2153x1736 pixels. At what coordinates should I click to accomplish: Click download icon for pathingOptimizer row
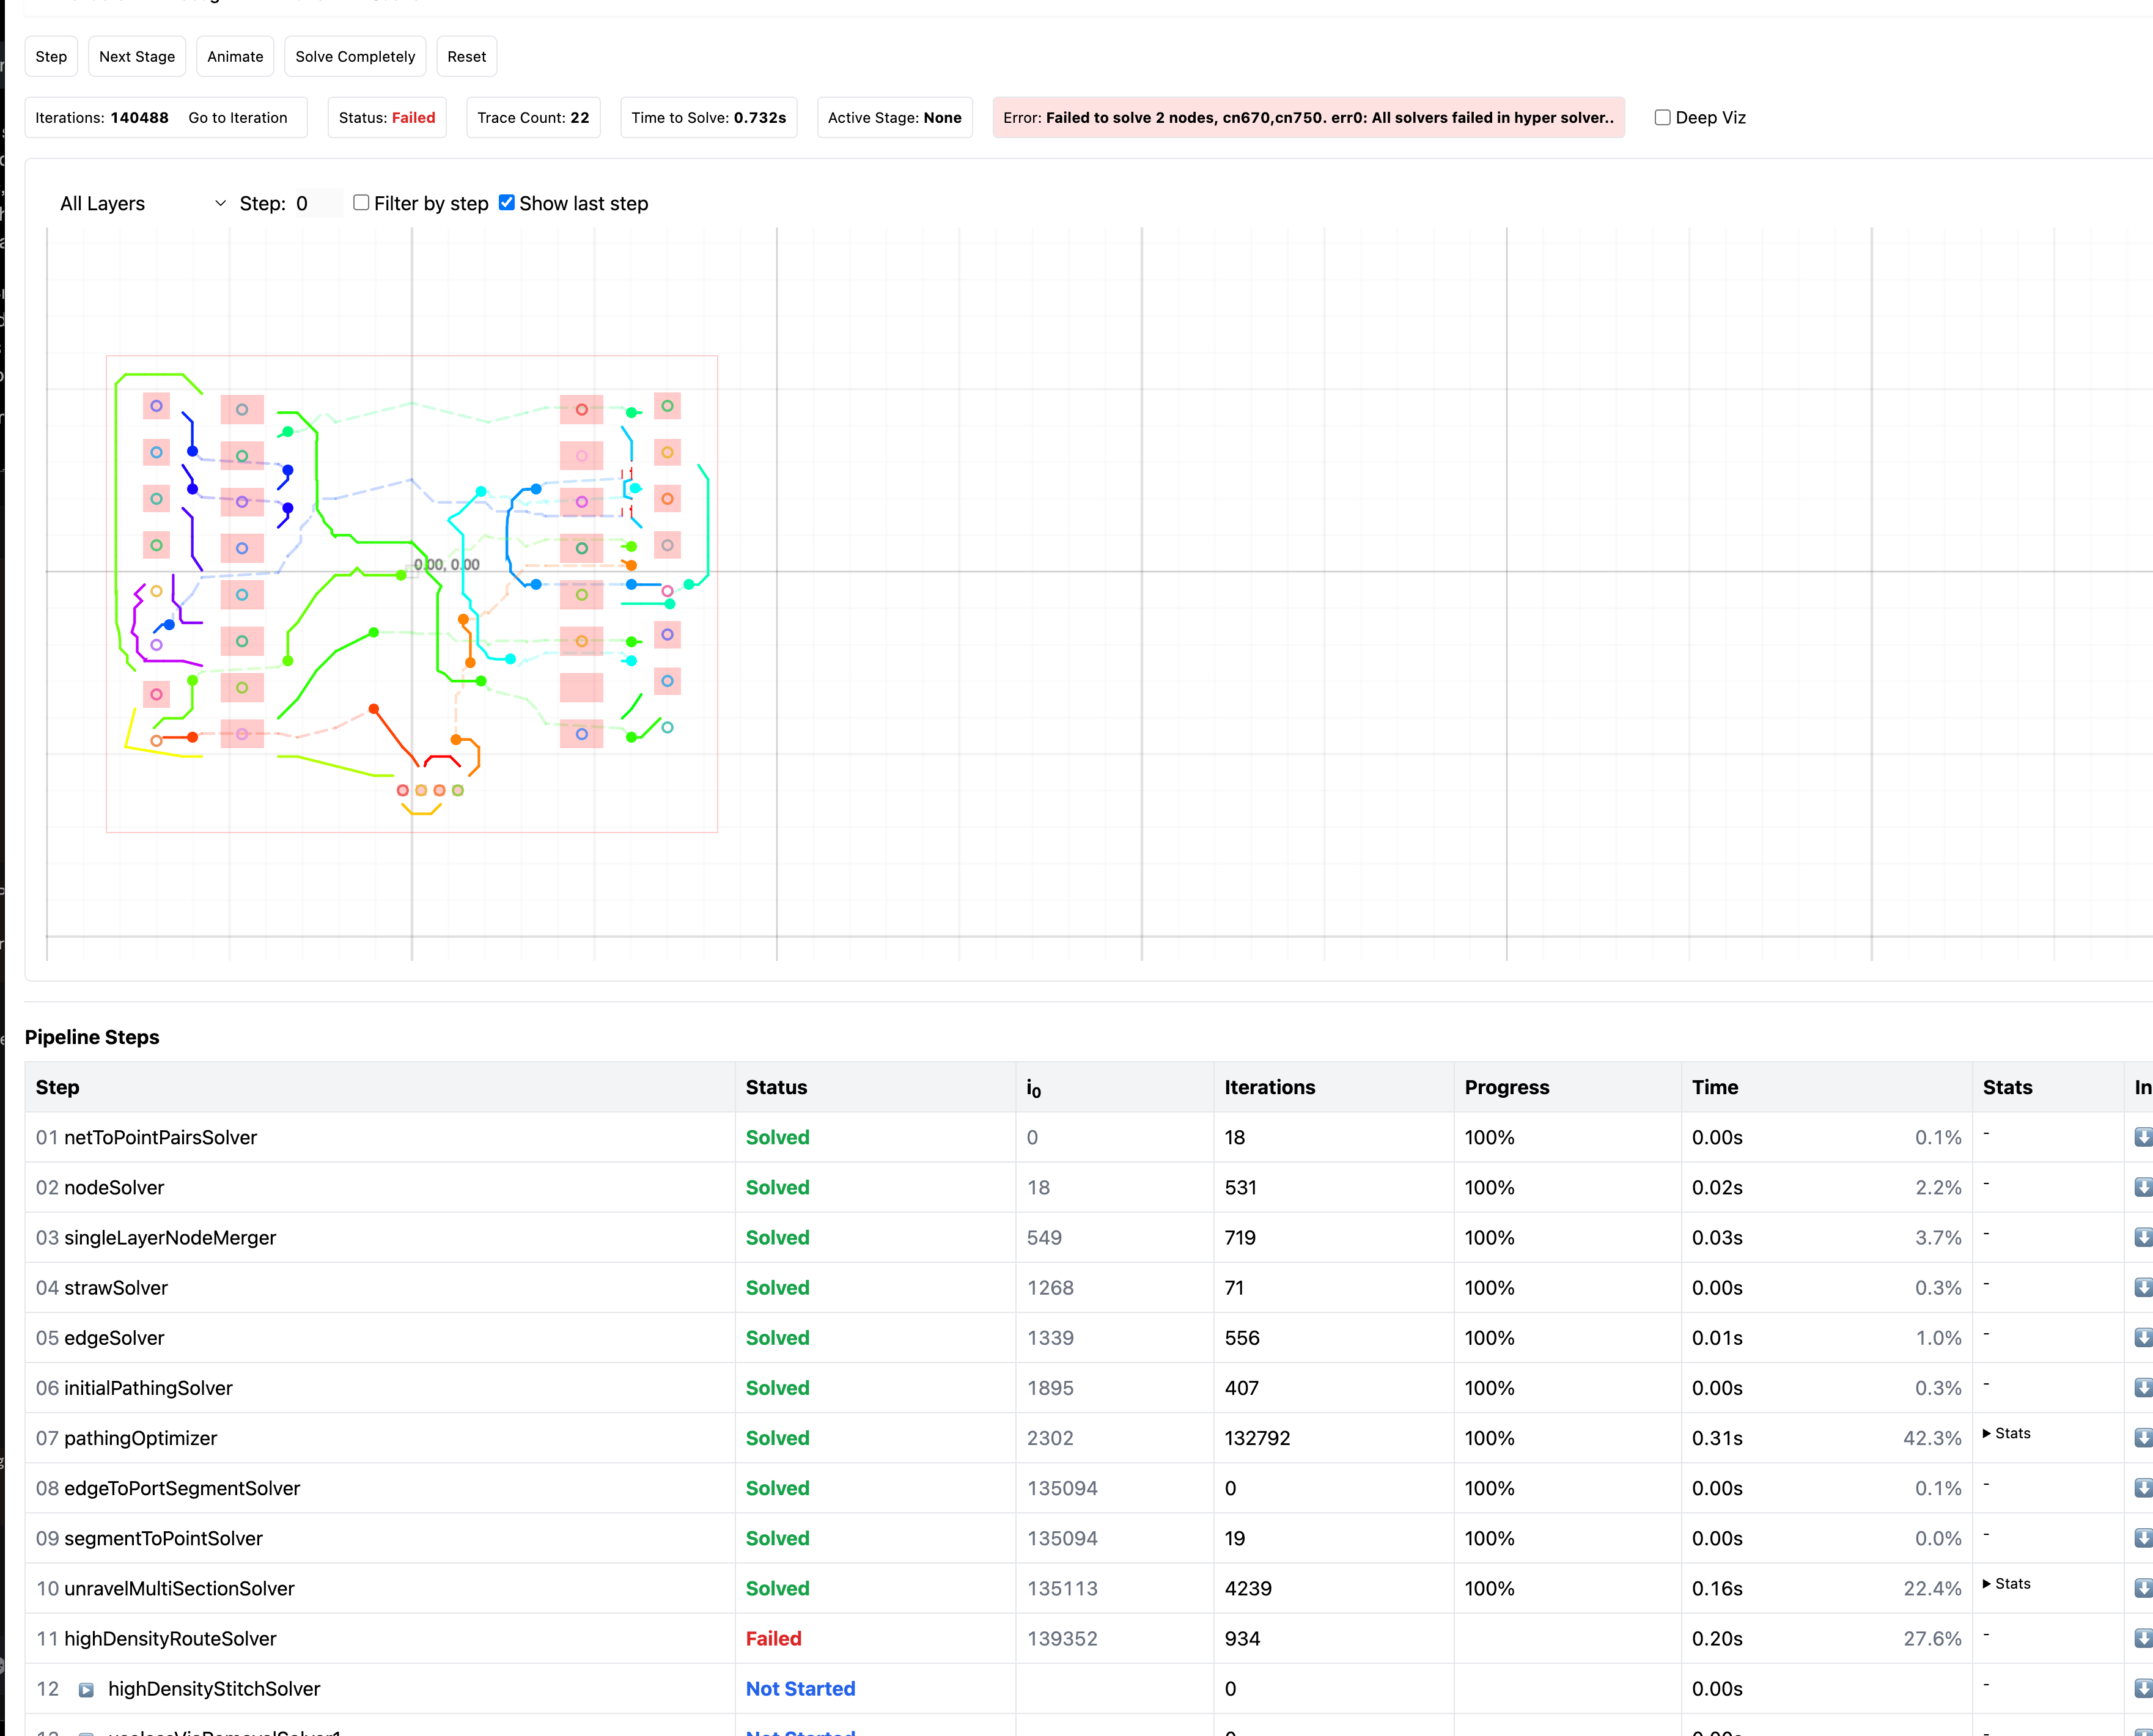(2142, 1437)
